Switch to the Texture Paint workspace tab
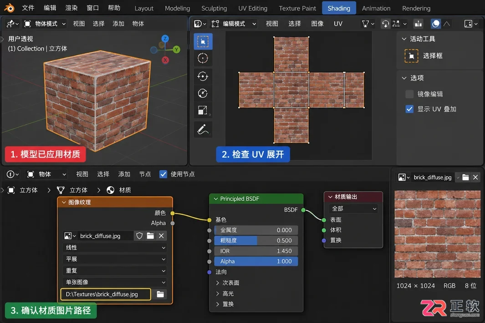Image resolution: width=485 pixels, height=323 pixels. click(x=297, y=8)
